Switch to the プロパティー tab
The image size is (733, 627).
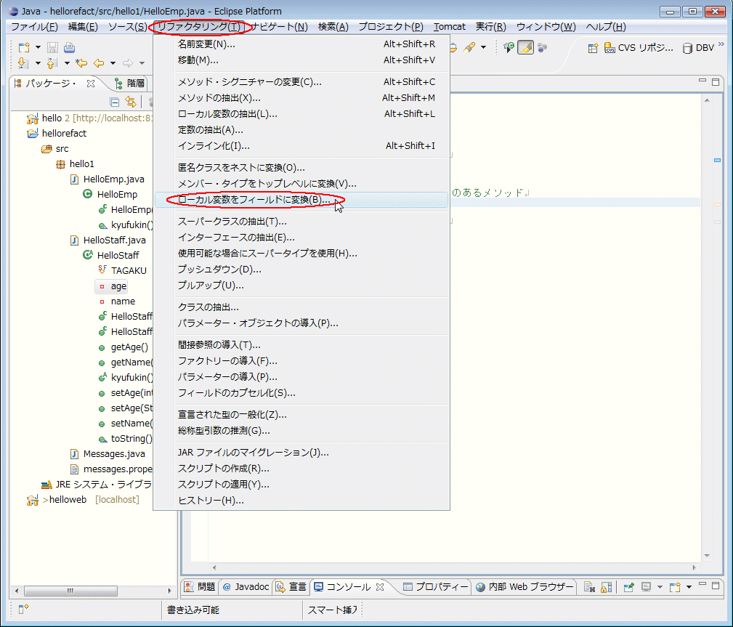click(436, 586)
